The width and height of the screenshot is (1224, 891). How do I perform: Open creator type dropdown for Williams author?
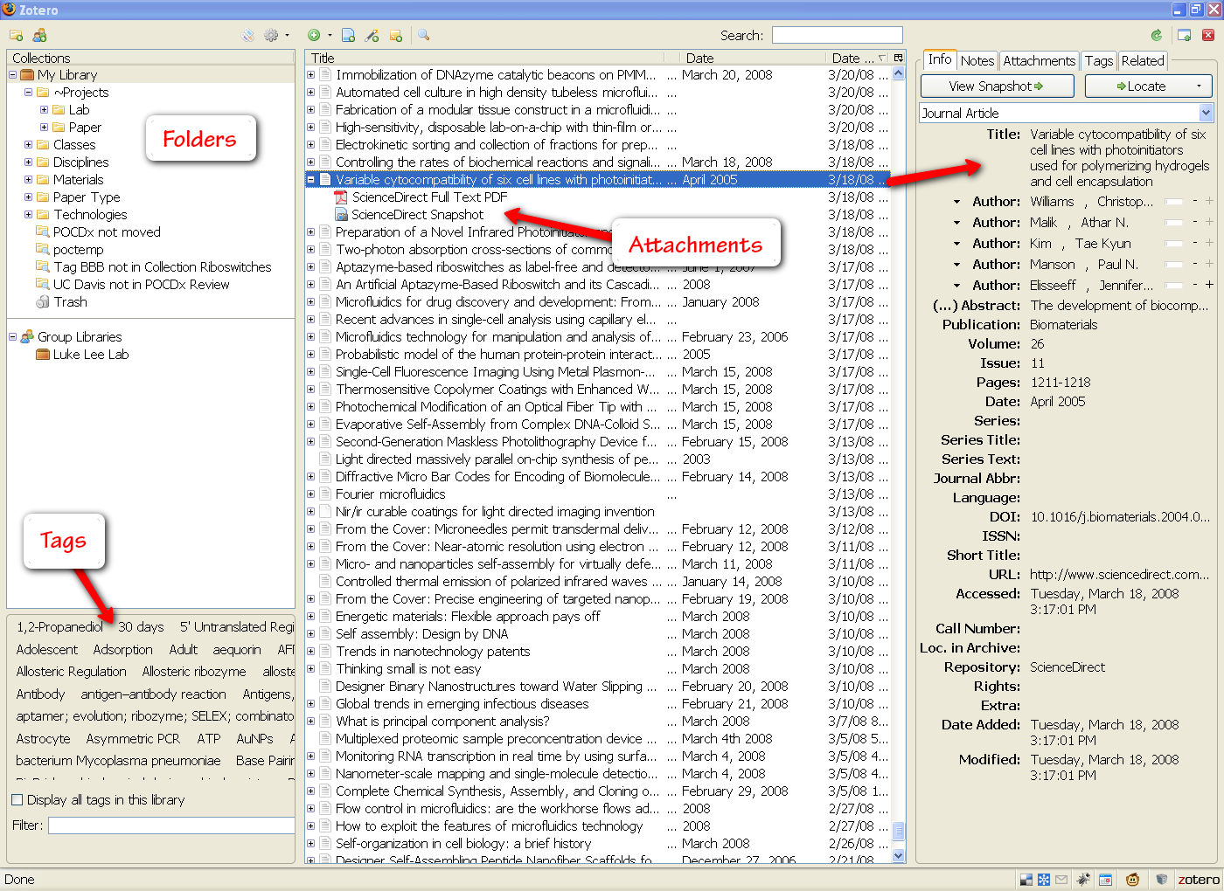[x=956, y=202]
